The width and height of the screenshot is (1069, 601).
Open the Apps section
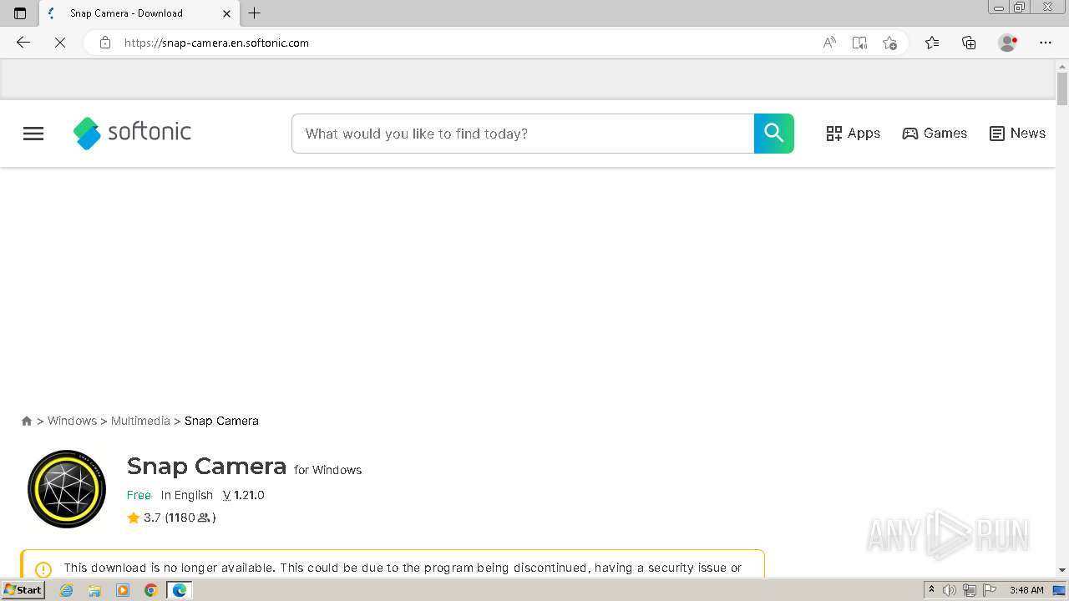pos(853,134)
